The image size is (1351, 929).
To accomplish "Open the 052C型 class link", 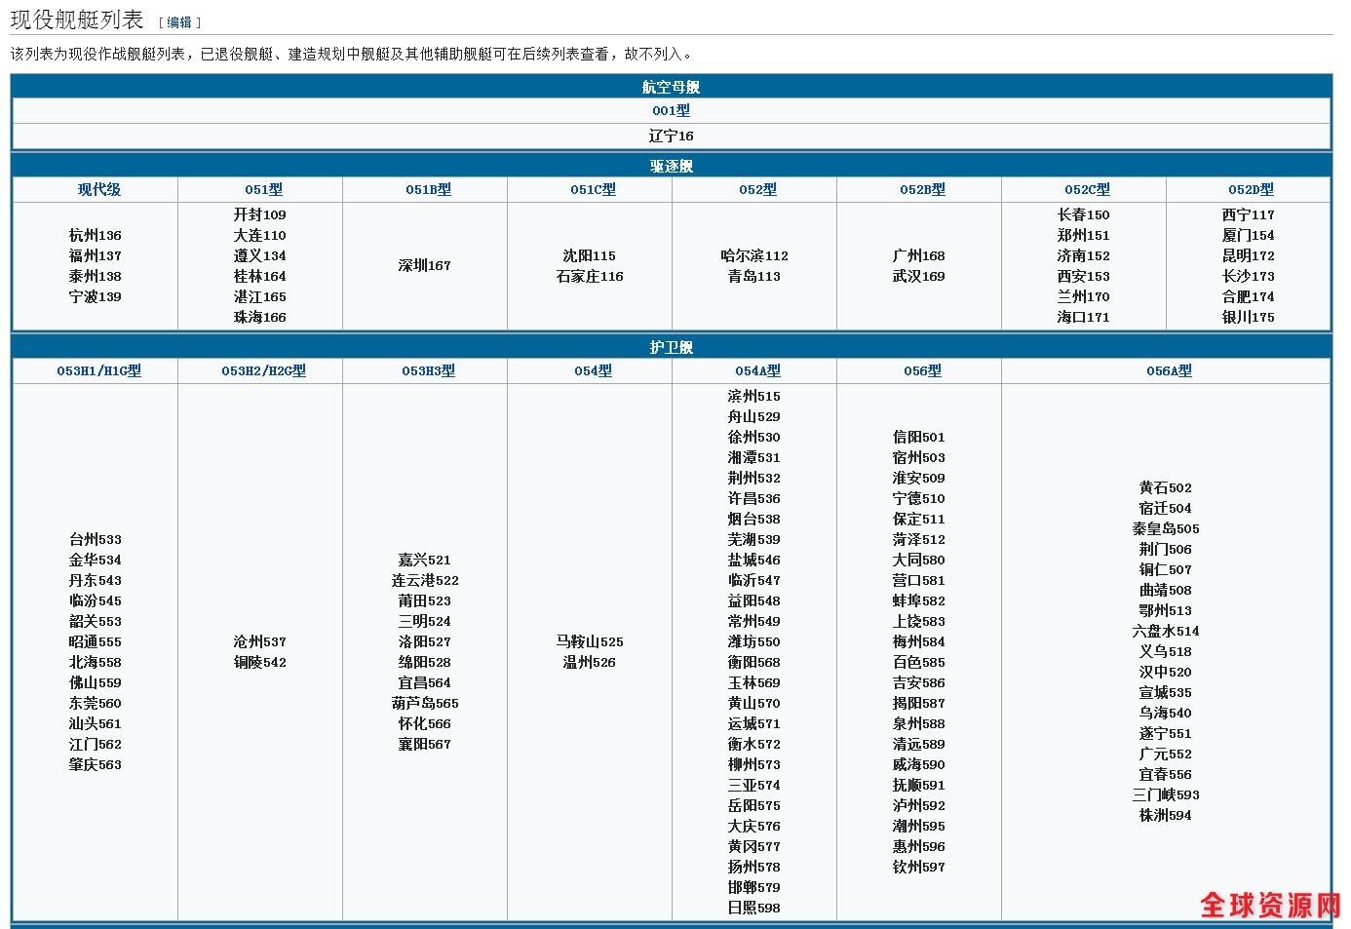I will [1086, 190].
